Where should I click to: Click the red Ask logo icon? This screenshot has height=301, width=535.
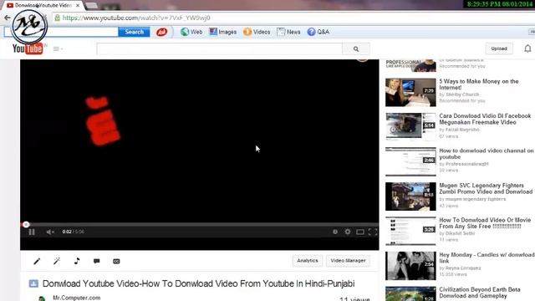click(x=161, y=32)
